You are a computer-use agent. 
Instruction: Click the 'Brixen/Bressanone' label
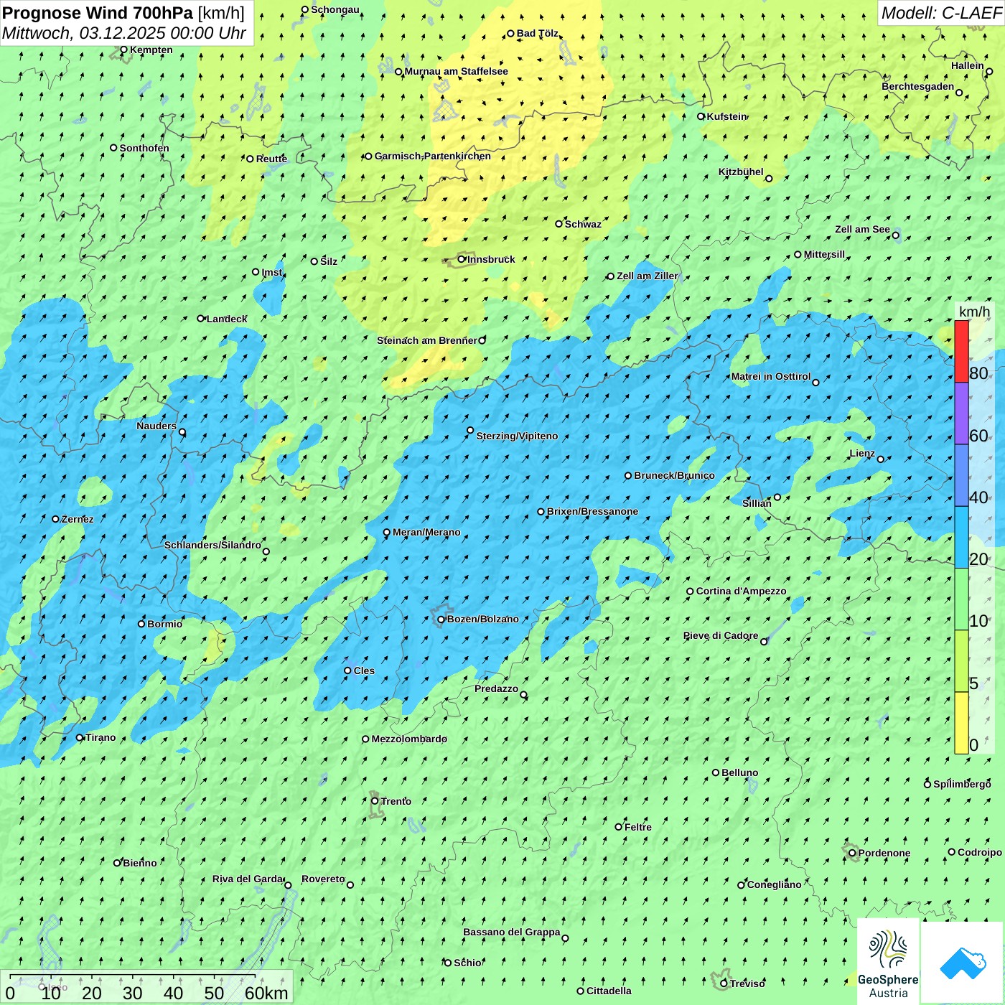point(592,512)
